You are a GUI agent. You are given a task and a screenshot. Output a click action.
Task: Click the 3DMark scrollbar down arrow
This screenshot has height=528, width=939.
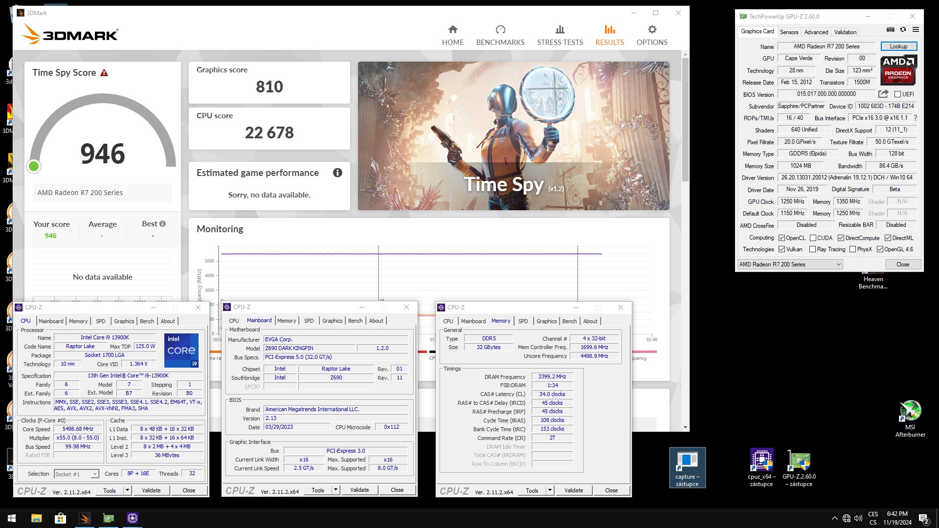685,427
